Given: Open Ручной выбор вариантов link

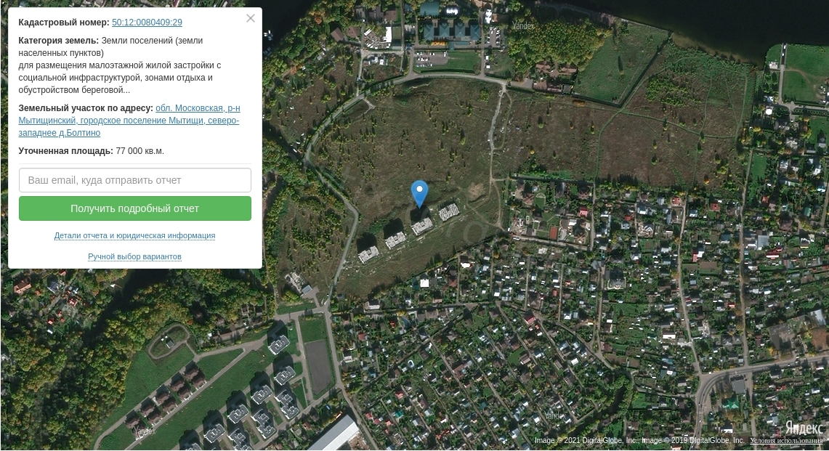Looking at the screenshot, I should pos(135,256).
